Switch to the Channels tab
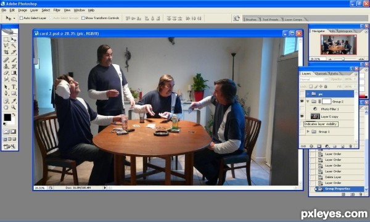This screenshot has width=370, height=222. [321, 73]
